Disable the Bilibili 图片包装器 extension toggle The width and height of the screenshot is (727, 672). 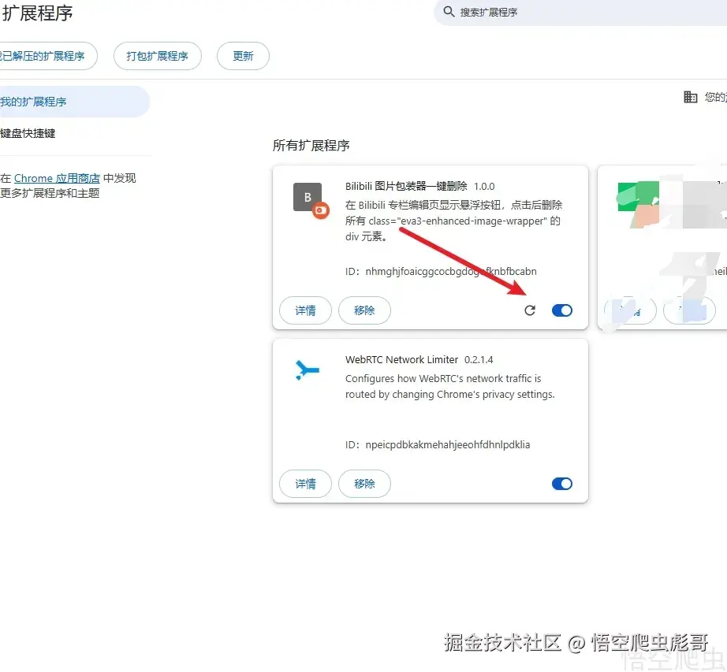click(562, 310)
